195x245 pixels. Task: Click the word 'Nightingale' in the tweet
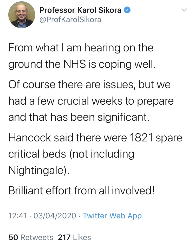pos(36,170)
